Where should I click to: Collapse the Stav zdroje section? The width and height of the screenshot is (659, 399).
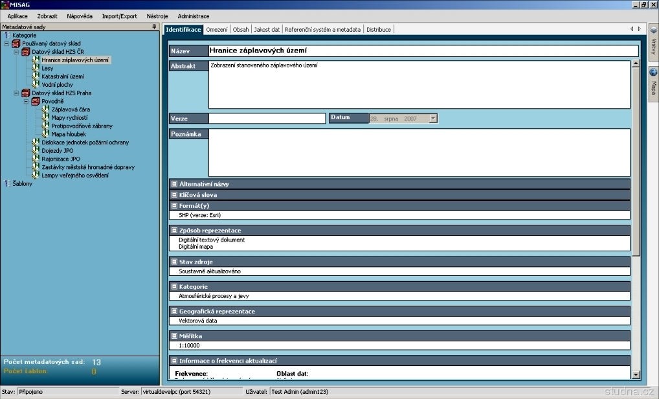tap(174, 262)
